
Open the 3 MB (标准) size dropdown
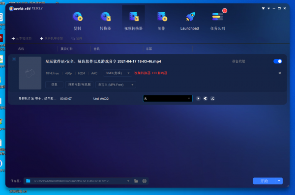pyautogui.click(x=118, y=73)
